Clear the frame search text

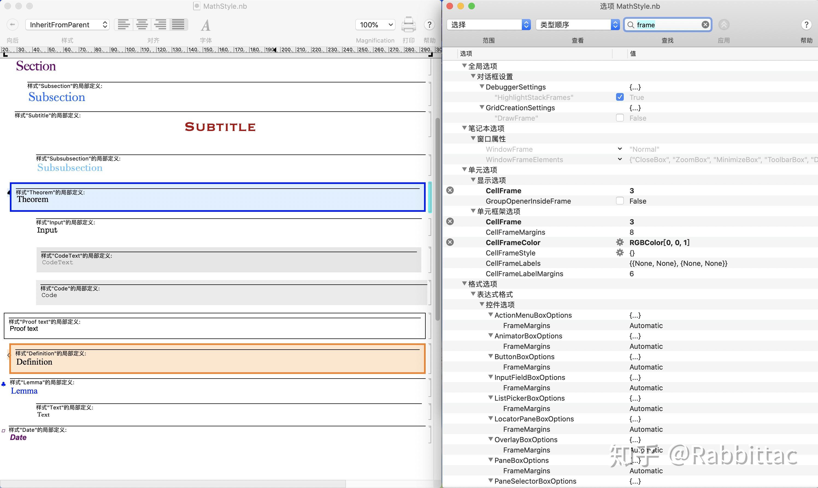pyautogui.click(x=705, y=24)
